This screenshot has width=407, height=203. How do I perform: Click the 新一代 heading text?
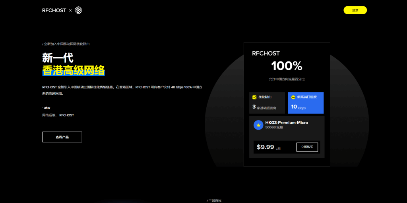[x=58, y=58]
